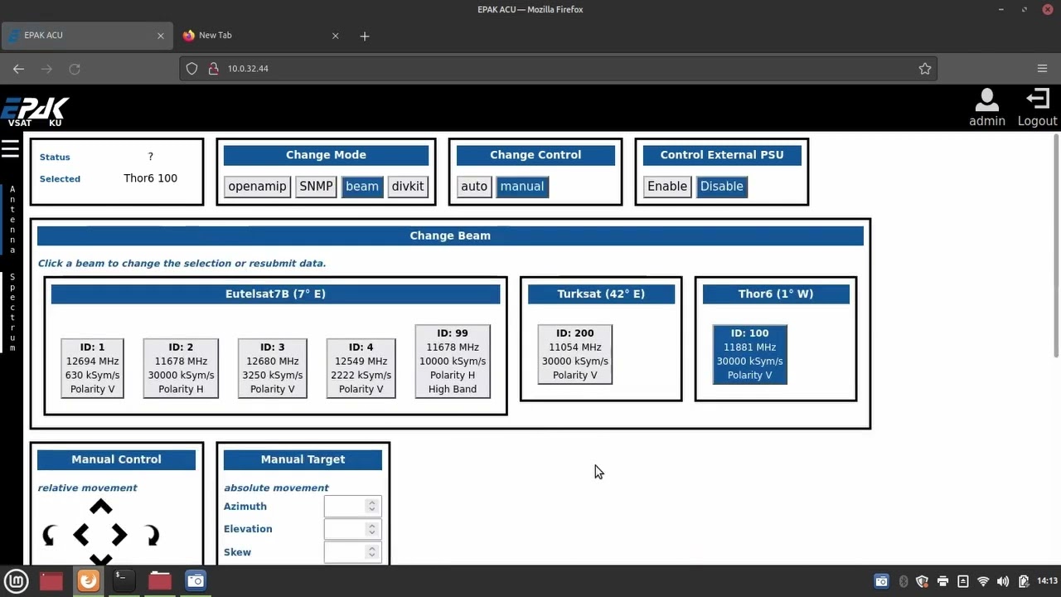Click the Firefox icon in the taskbar
The image size is (1061, 597).
pyautogui.click(x=88, y=580)
